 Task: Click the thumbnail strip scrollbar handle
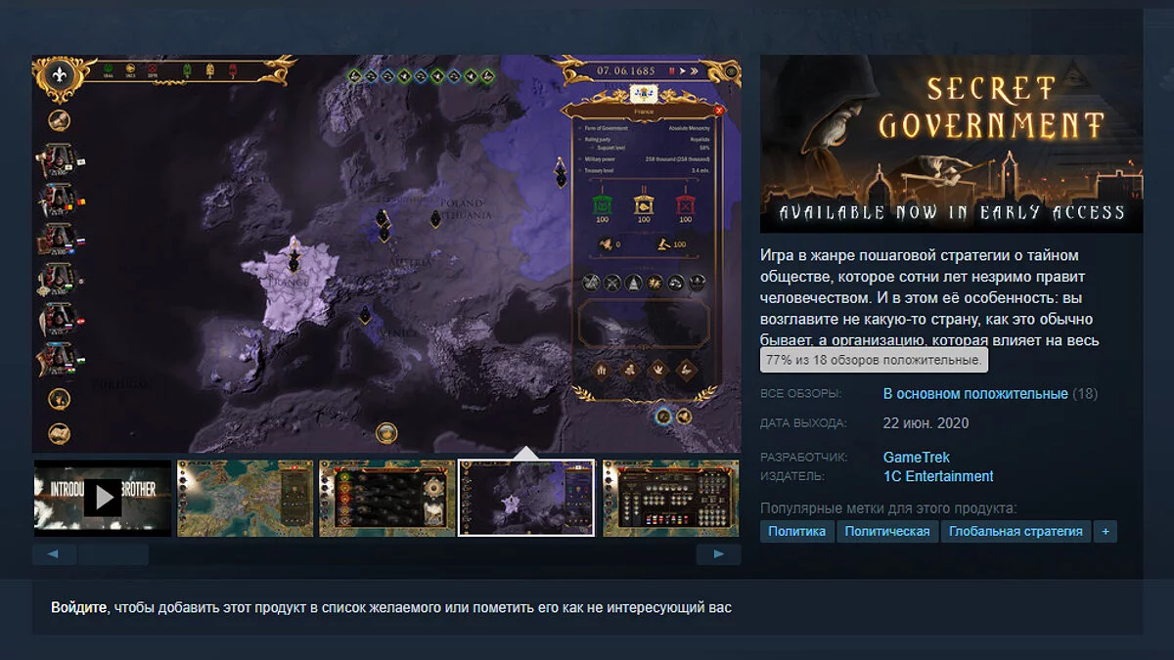coord(113,554)
